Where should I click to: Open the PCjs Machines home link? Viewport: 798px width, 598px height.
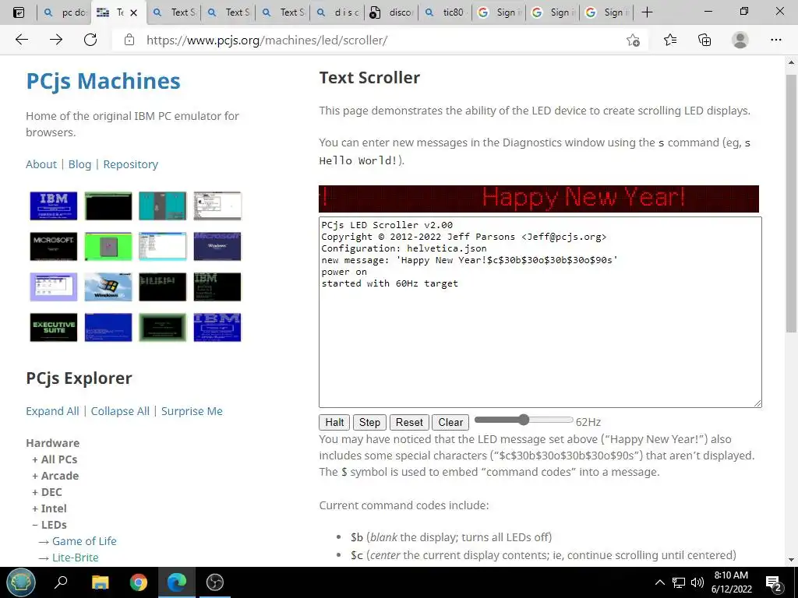[x=104, y=81]
